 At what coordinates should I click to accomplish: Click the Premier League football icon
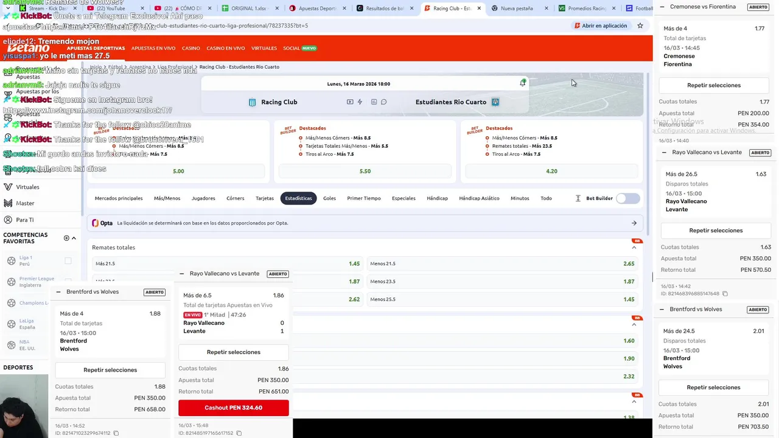click(11, 282)
